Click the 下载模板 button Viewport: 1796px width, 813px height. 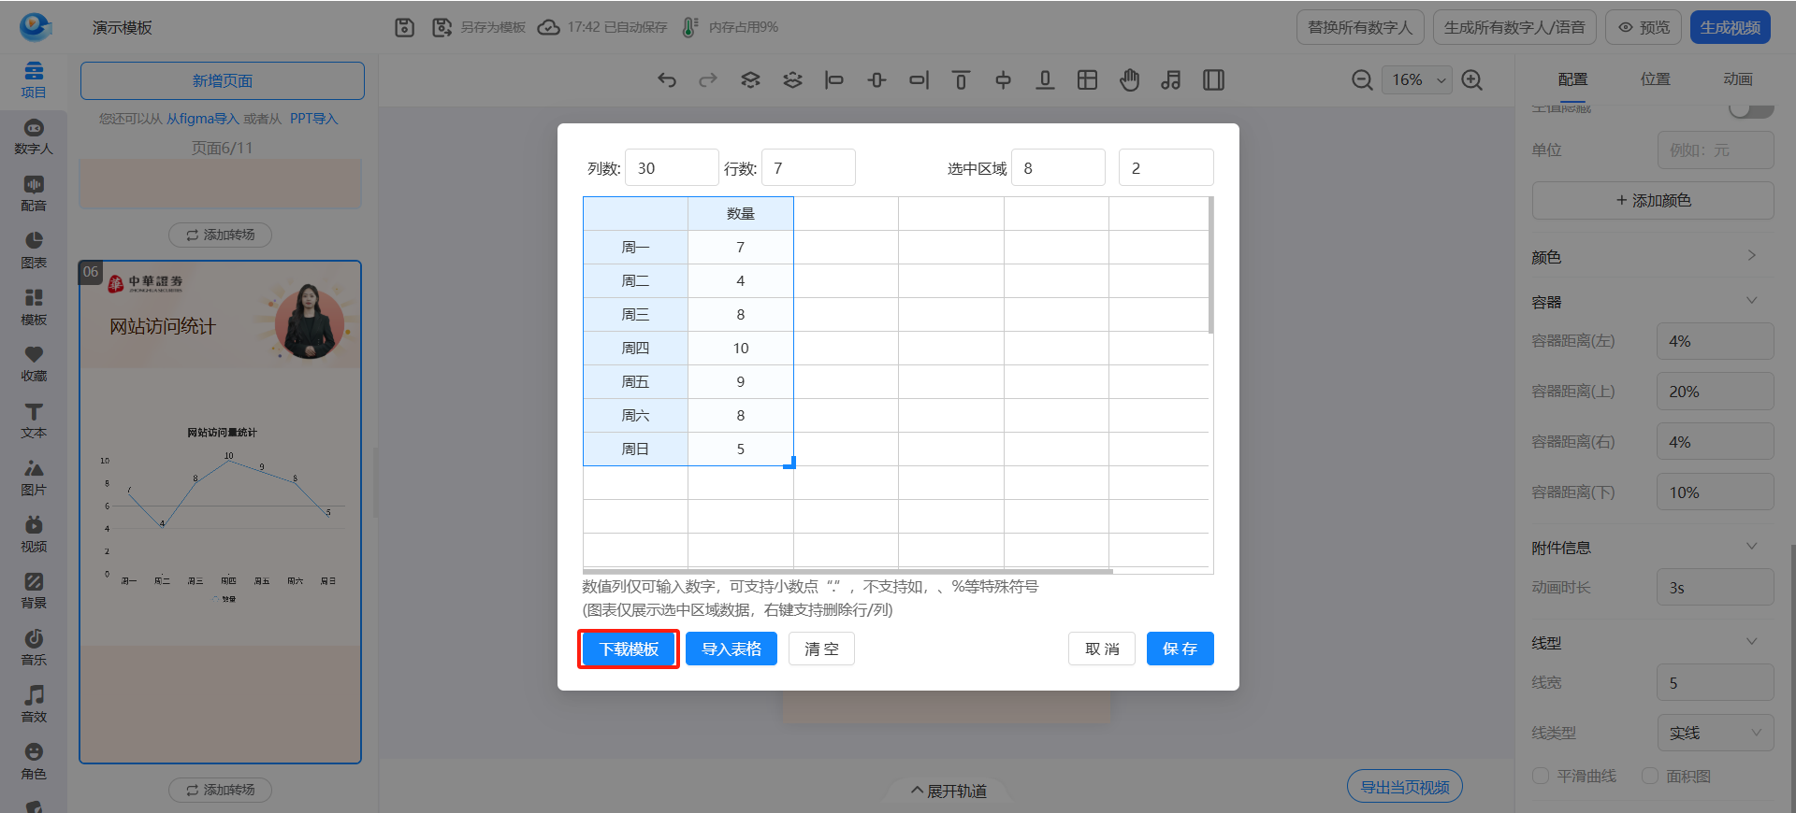click(629, 649)
